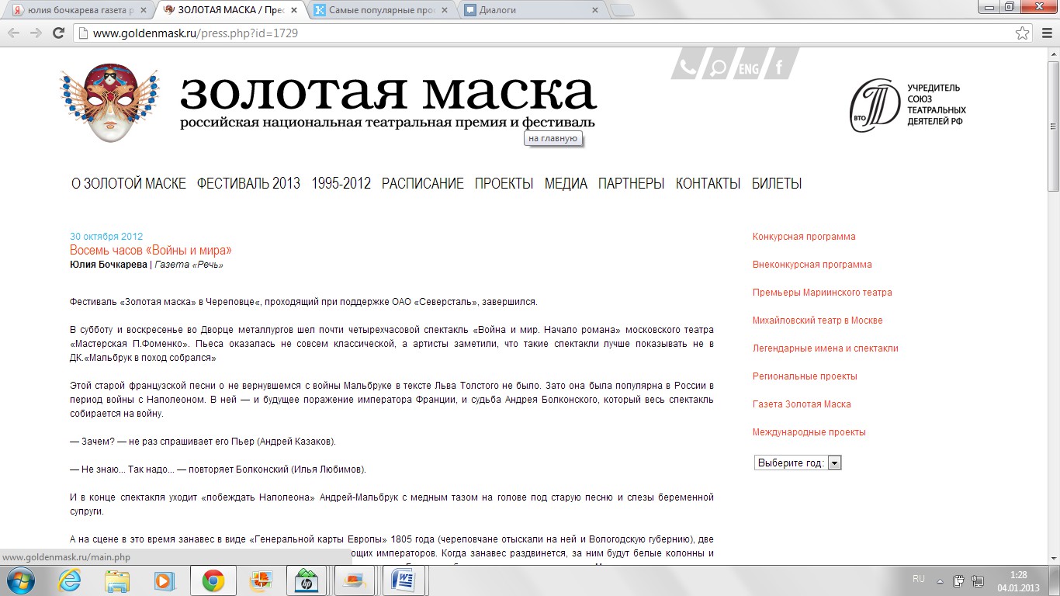
Task: Launch Internet Explorer from the taskbar
Action: tap(69, 580)
